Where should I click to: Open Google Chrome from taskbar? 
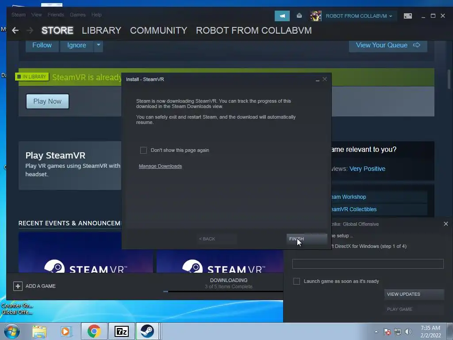(94, 331)
